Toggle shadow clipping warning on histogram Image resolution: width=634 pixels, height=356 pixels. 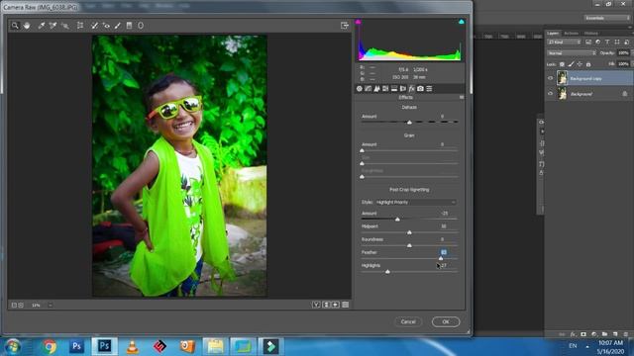pyautogui.click(x=358, y=22)
